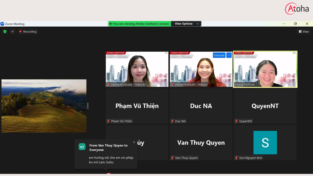Click the green meeting encryption shield icon
This screenshot has width=313, height=176.
click(5, 31)
